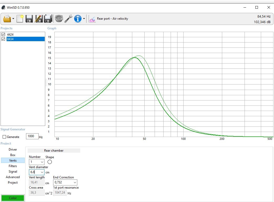Switch to the Box tab
The height and width of the screenshot is (202, 274).
[x=13, y=155]
